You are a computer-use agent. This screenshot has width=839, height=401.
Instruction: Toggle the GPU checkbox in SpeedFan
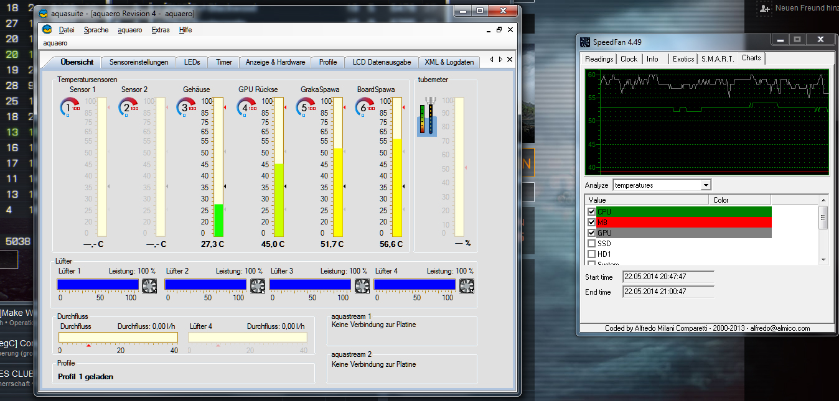(x=591, y=233)
